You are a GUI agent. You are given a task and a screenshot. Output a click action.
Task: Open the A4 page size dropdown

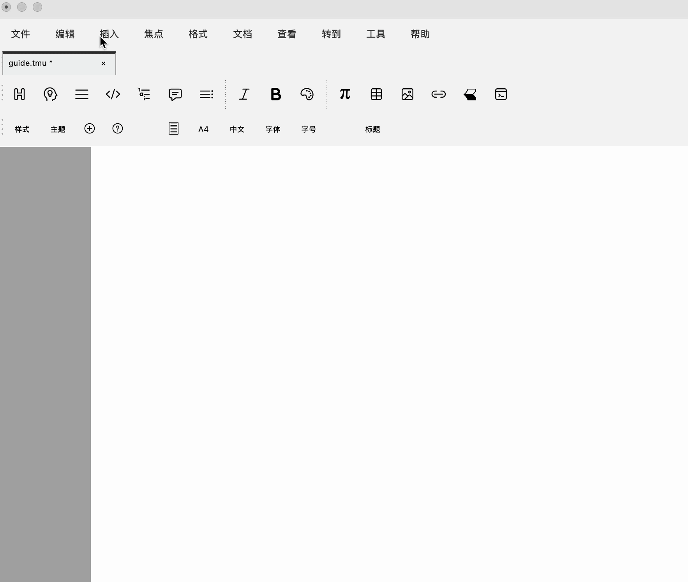click(x=203, y=129)
